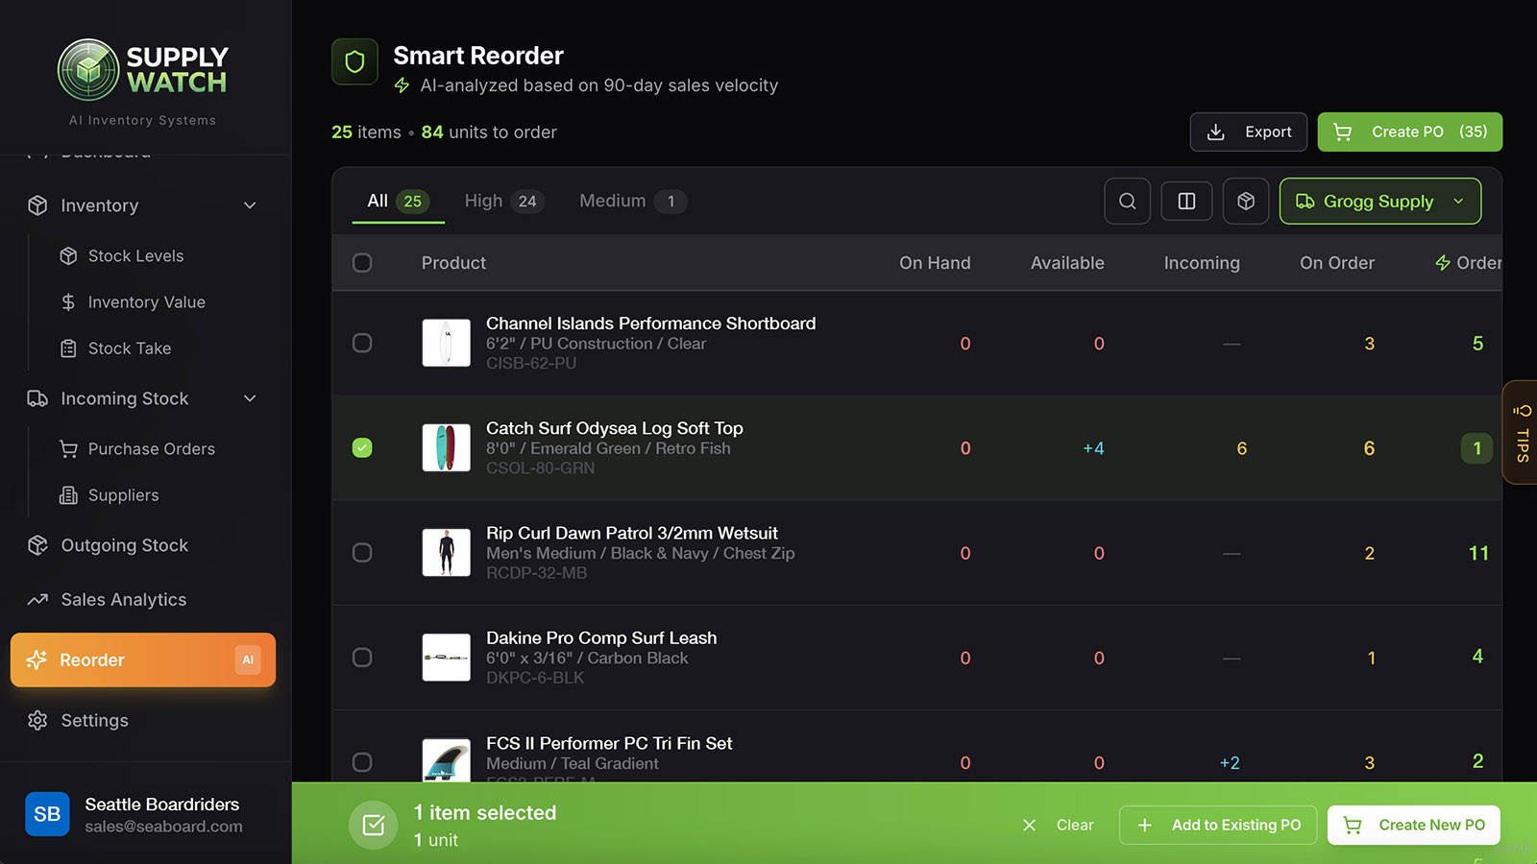Click the Settings gear icon

[37, 720]
